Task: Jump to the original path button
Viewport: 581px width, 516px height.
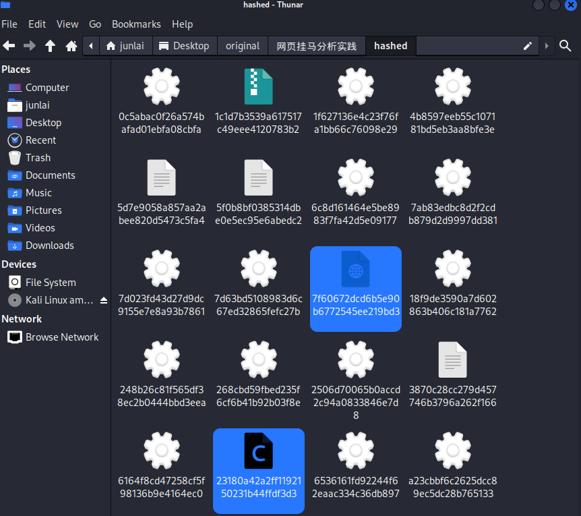Action: tap(243, 46)
